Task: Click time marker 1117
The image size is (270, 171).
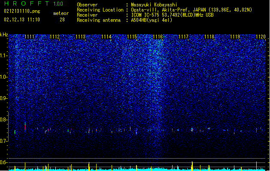Action: [184, 37]
